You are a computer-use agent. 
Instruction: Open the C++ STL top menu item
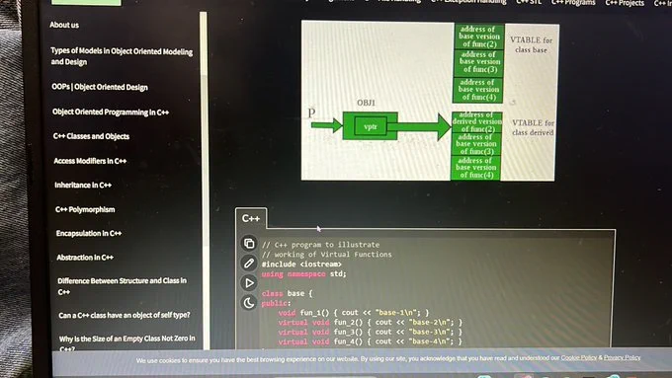529,2
